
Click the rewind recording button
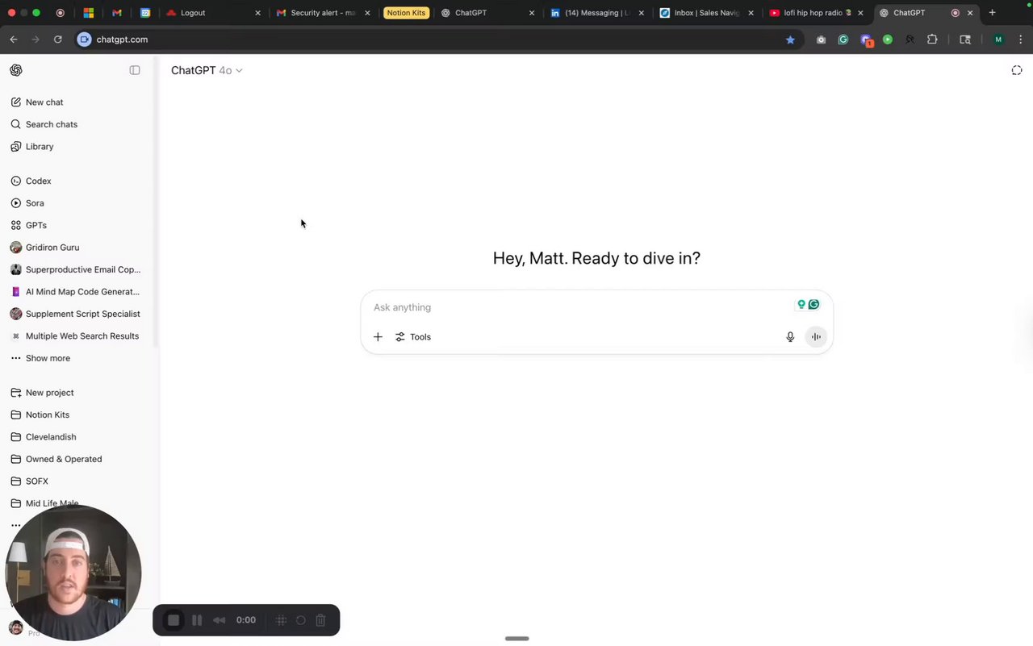pos(219,620)
